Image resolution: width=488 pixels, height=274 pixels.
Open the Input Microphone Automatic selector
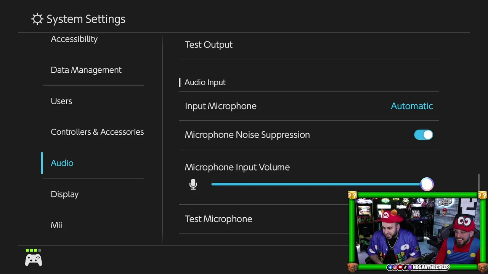coord(412,106)
